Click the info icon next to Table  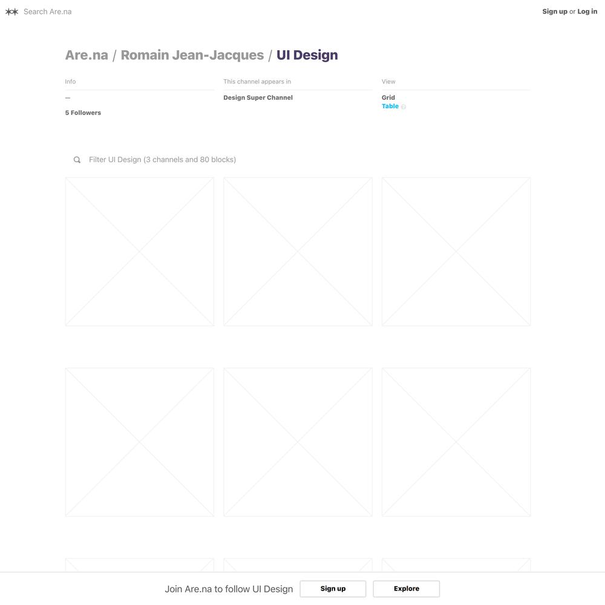[403, 107]
